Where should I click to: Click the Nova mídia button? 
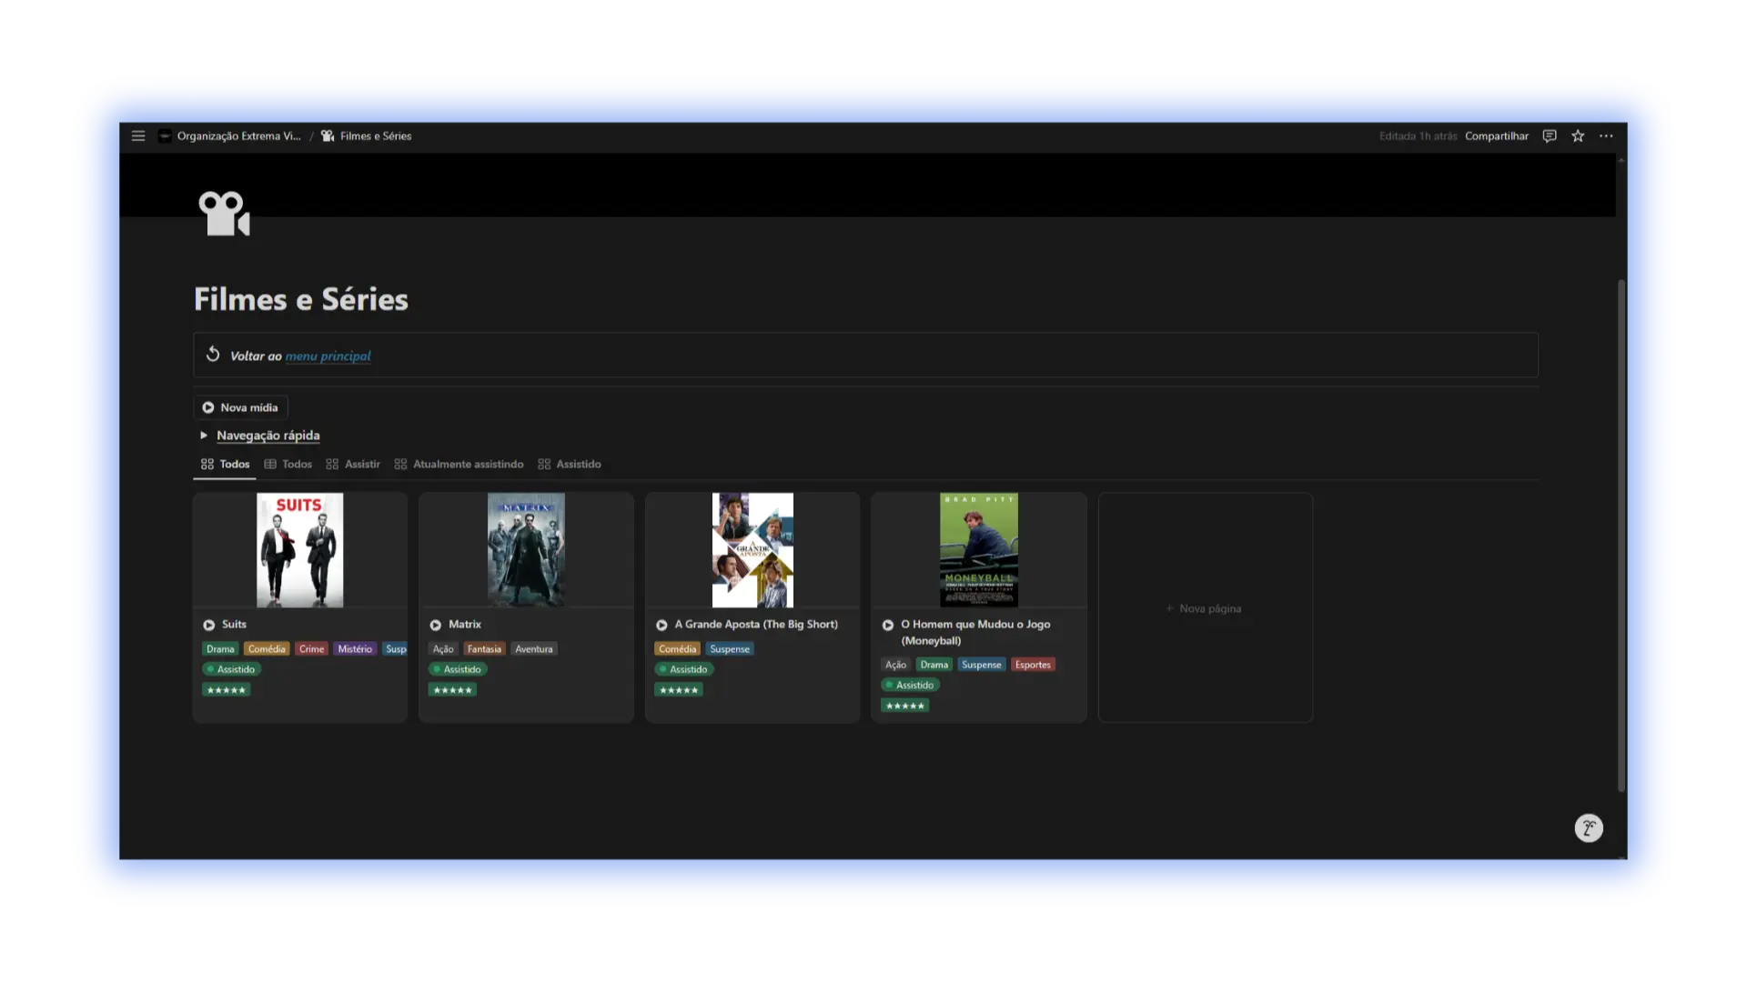click(240, 407)
